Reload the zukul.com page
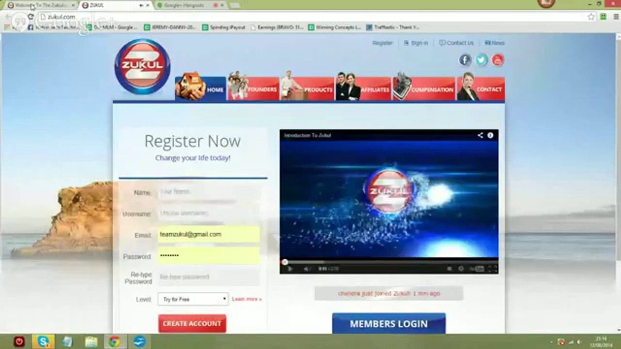 click(x=31, y=16)
